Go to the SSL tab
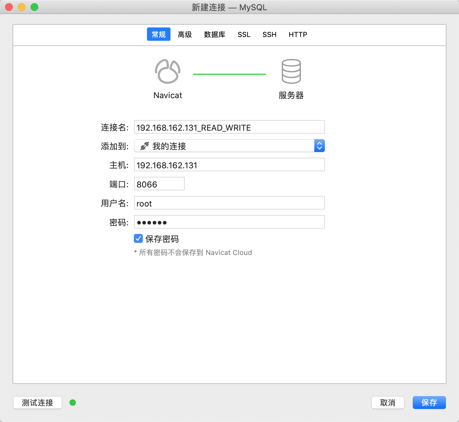 point(244,34)
